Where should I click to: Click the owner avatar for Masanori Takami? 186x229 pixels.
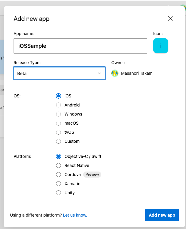(x=115, y=73)
